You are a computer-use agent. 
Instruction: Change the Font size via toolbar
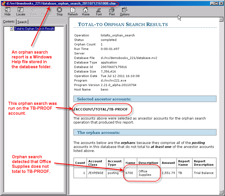click(99, 11)
